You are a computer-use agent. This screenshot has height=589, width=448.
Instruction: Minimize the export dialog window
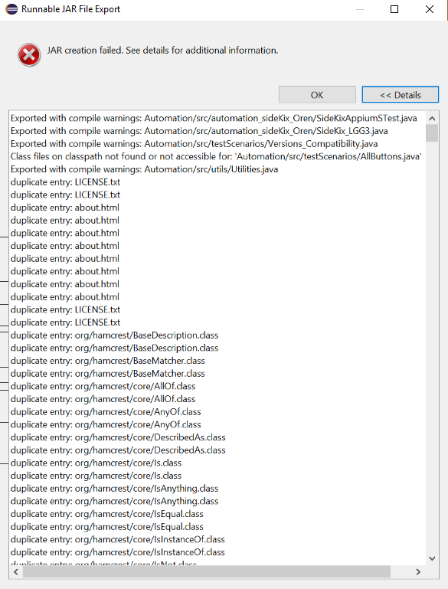pos(360,9)
